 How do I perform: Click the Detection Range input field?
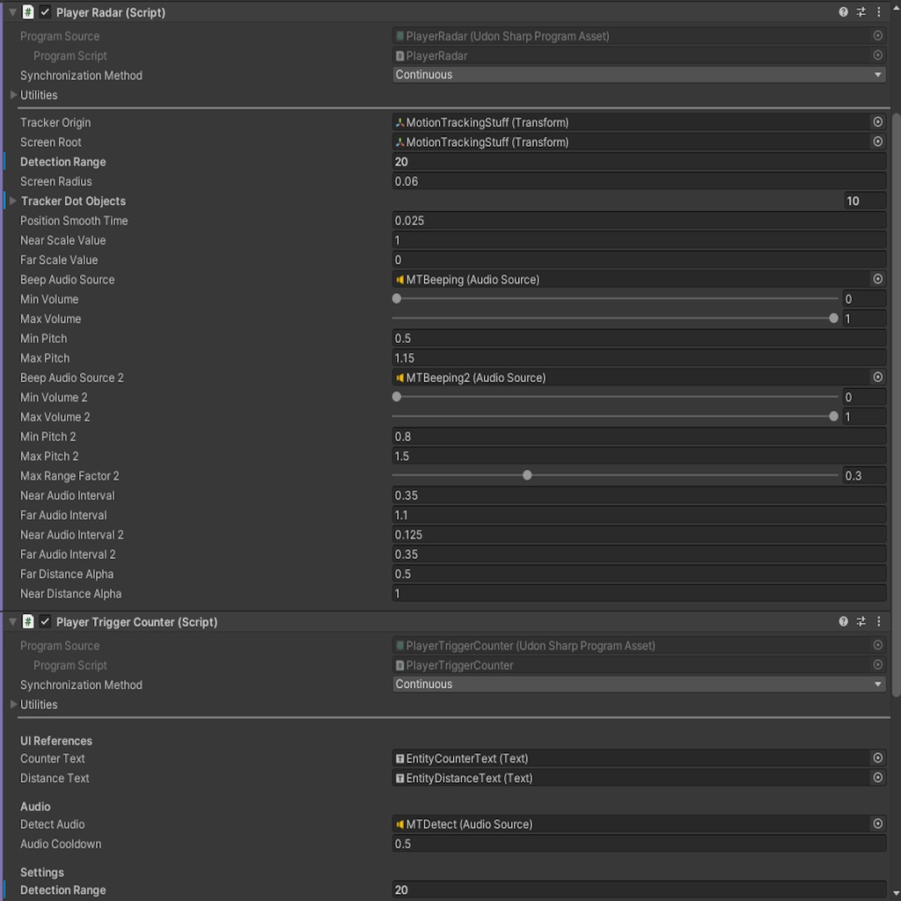[x=616, y=161]
